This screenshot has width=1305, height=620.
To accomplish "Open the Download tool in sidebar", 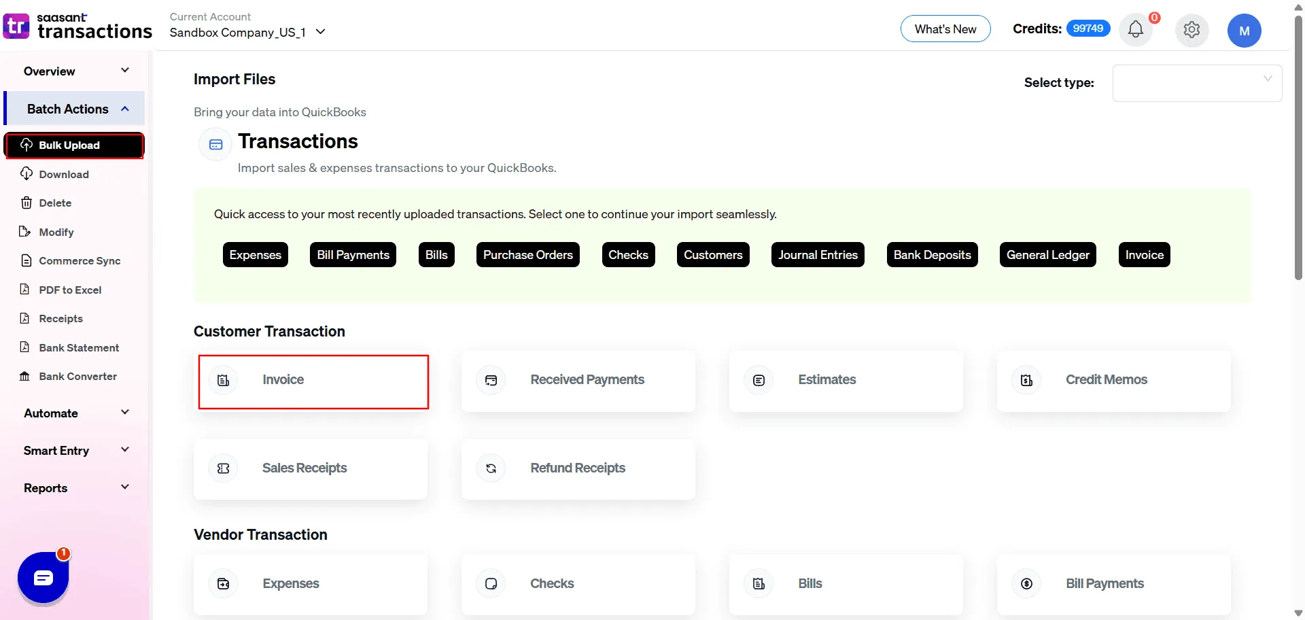I will click(63, 174).
